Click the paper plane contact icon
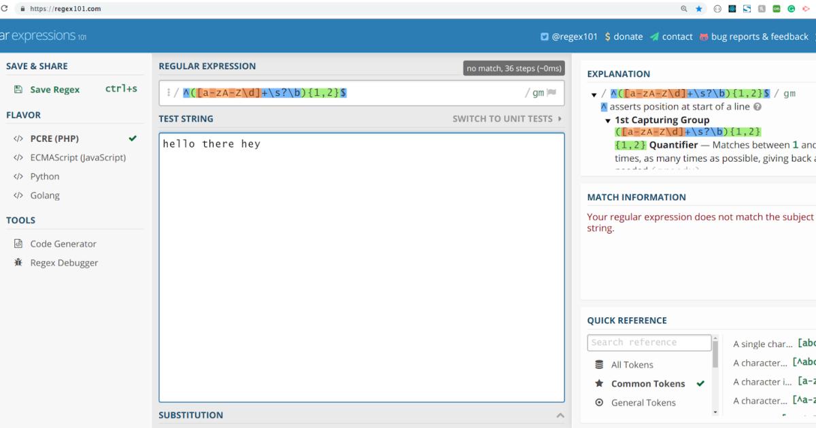This screenshot has height=428, width=816. click(x=654, y=37)
